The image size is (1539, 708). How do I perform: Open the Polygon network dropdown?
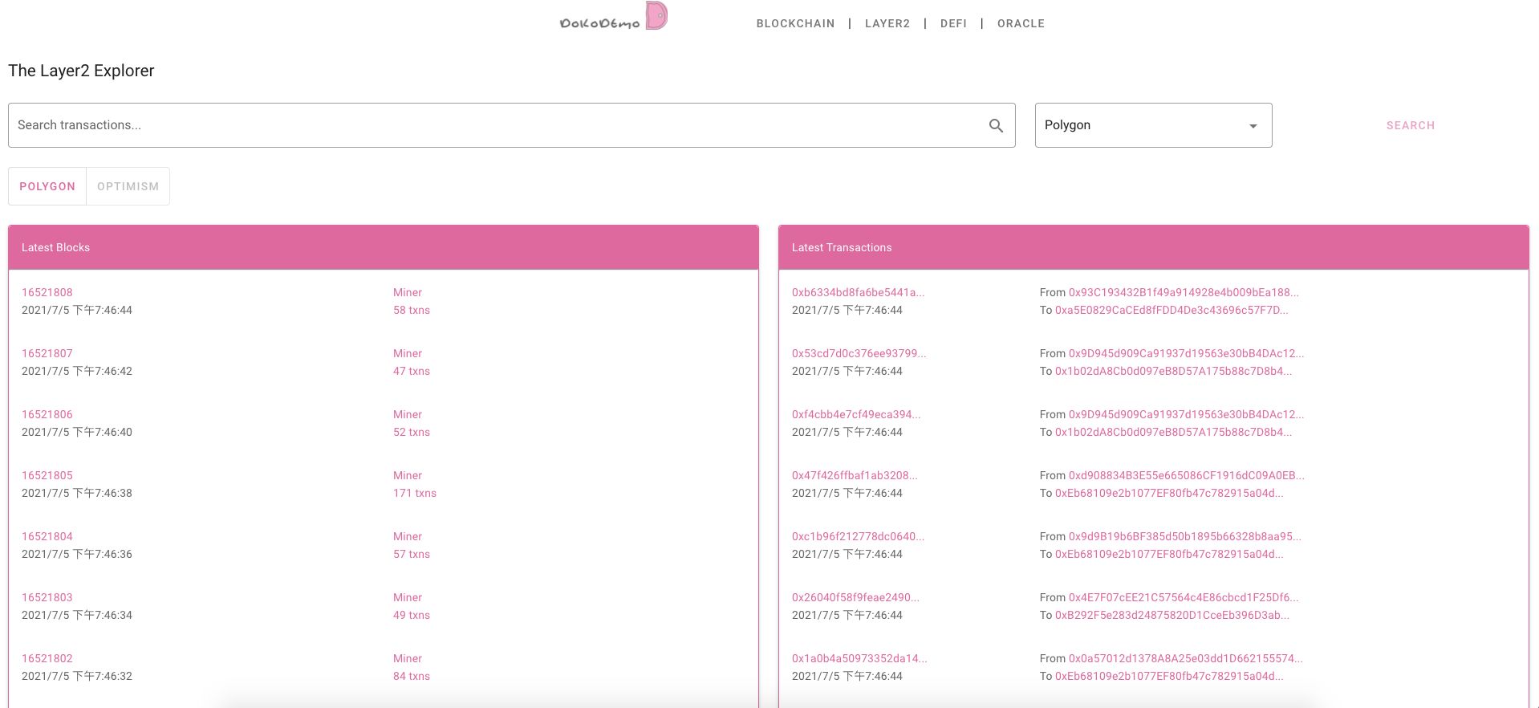click(1153, 125)
